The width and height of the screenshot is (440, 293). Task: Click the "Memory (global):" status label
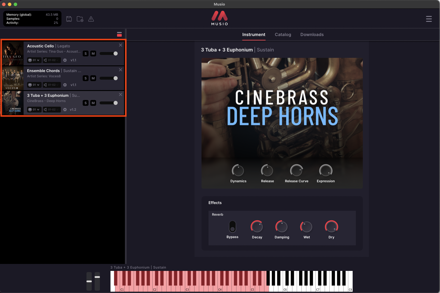(x=19, y=15)
